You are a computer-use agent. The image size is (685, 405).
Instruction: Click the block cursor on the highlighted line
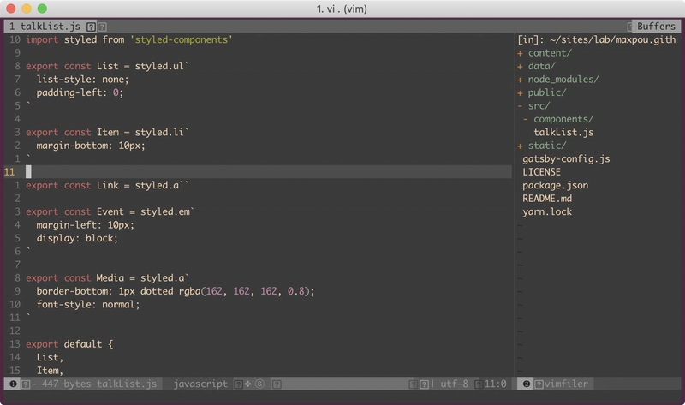pos(28,172)
